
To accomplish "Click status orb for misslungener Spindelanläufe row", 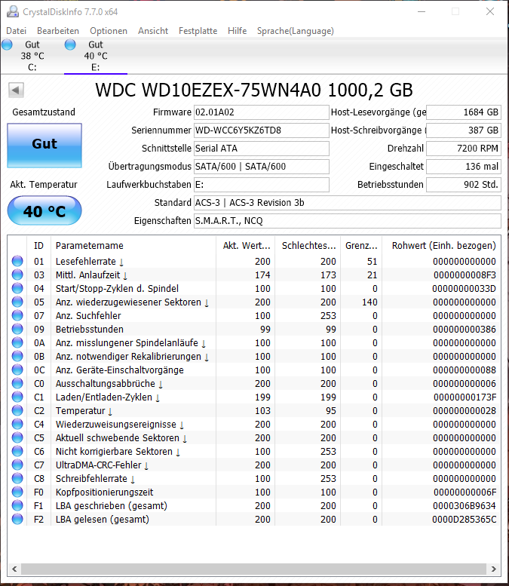I will [x=17, y=342].
